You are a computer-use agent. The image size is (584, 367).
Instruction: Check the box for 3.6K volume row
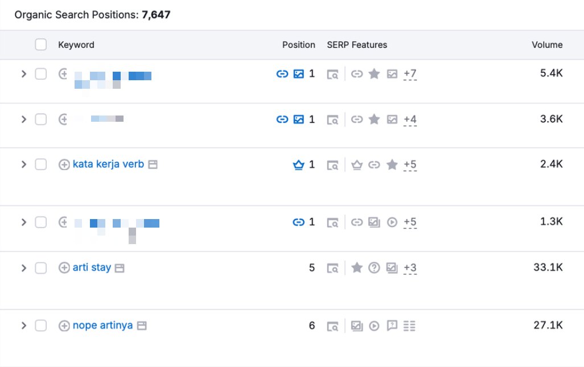(41, 119)
